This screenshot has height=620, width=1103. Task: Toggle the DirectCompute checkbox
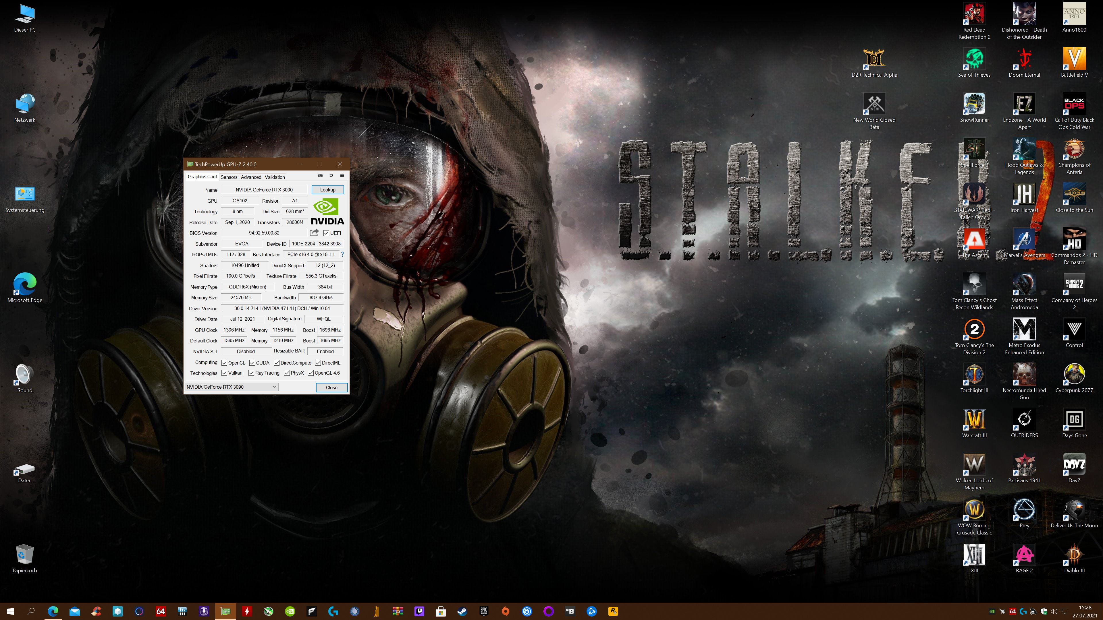pos(277,363)
